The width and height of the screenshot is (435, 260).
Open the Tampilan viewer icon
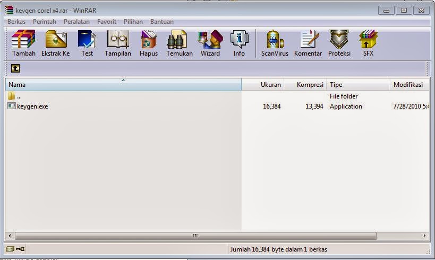click(x=118, y=42)
